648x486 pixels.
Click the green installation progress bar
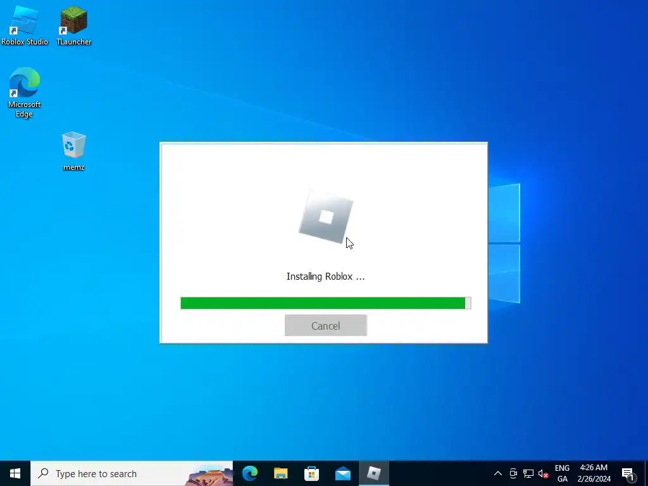326,303
